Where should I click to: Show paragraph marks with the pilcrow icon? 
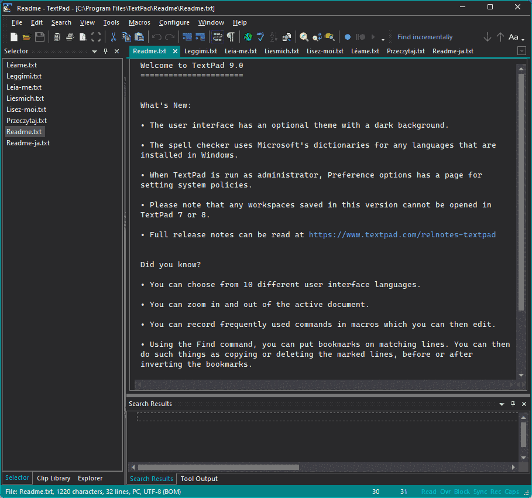pyautogui.click(x=231, y=36)
